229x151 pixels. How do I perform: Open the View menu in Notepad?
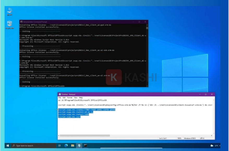tap(76, 98)
